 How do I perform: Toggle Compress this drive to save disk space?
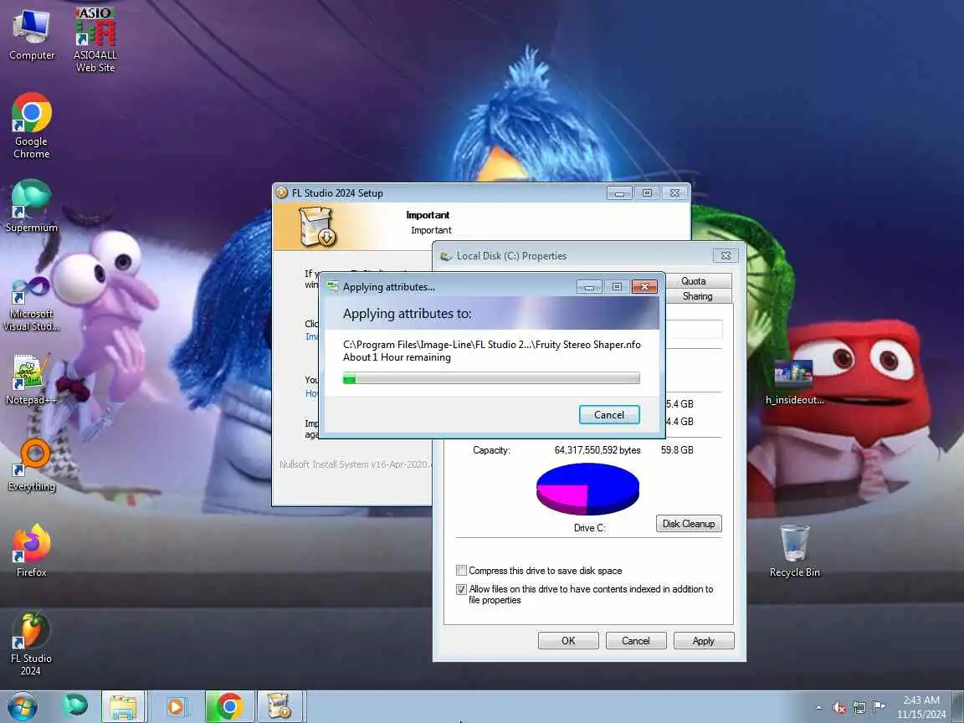click(x=461, y=571)
